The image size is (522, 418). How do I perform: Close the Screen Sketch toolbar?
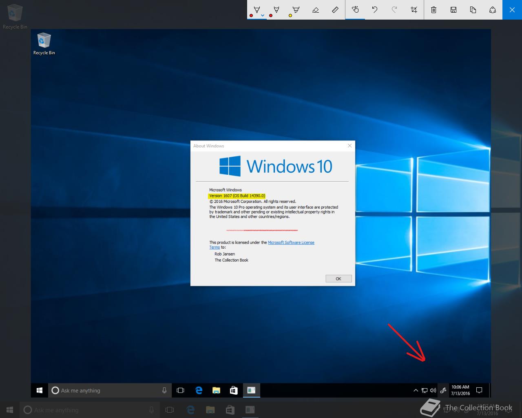click(x=512, y=9)
